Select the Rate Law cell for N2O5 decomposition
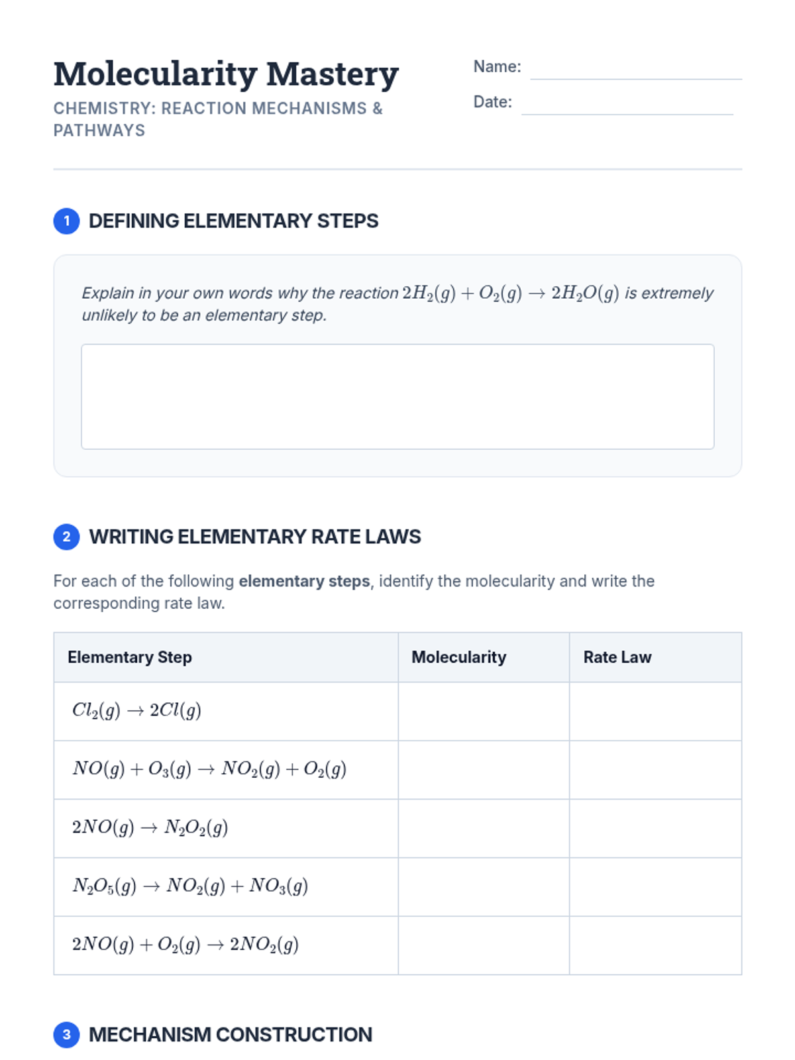 pos(655,887)
